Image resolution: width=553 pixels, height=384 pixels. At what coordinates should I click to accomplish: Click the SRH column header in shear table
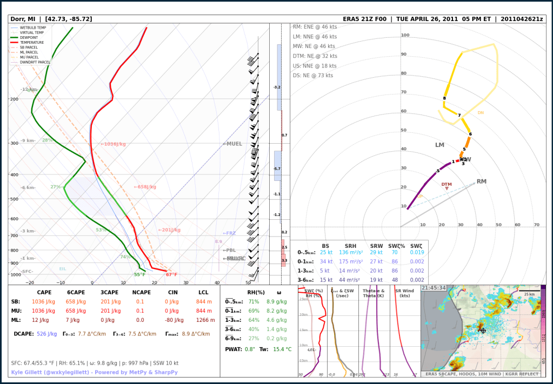pyautogui.click(x=351, y=246)
